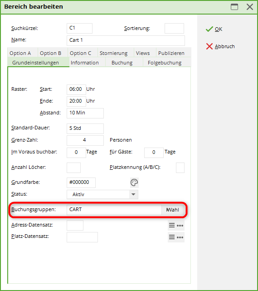This screenshot has width=258, height=291.
Task: Open the Aktiv status combo box
Action: click(102, 194)
